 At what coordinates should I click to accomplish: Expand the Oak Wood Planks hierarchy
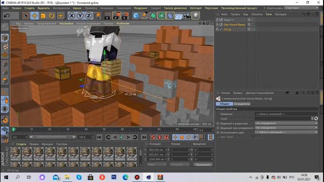point(217,25)
